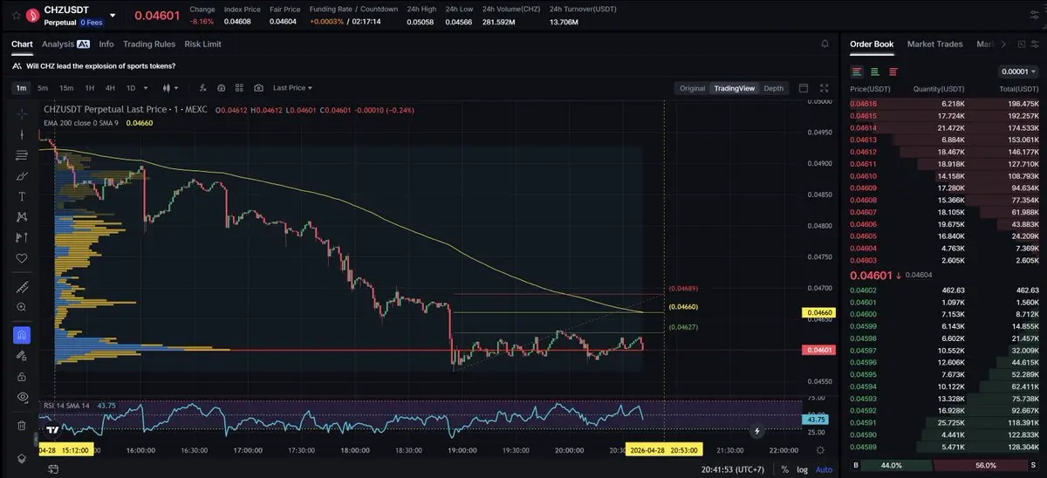Image resolution: width=1047 pixels, height=478 pixels.
Task: Open the chart patterns tool
Action: point(22,216)
